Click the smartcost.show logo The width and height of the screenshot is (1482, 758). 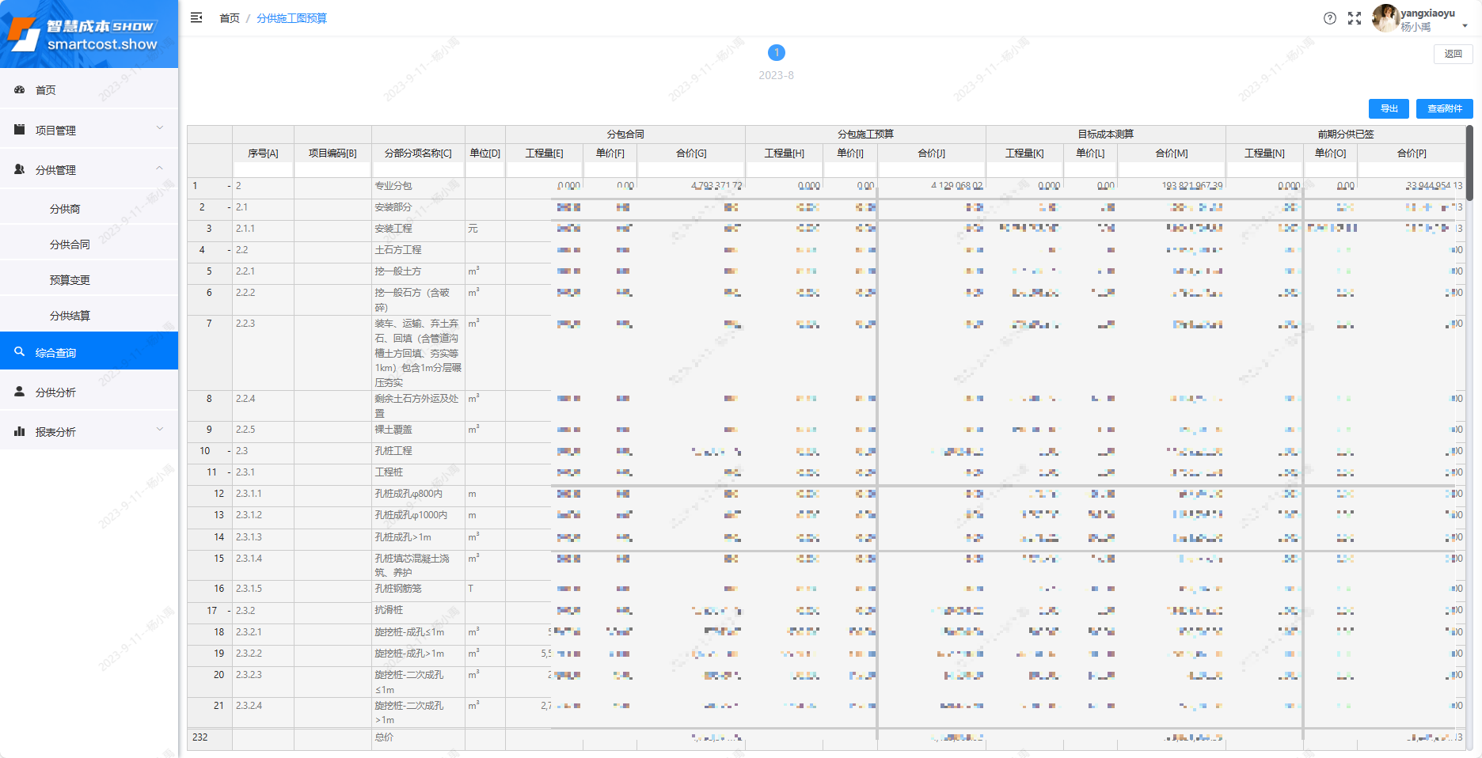click(89, 34)
